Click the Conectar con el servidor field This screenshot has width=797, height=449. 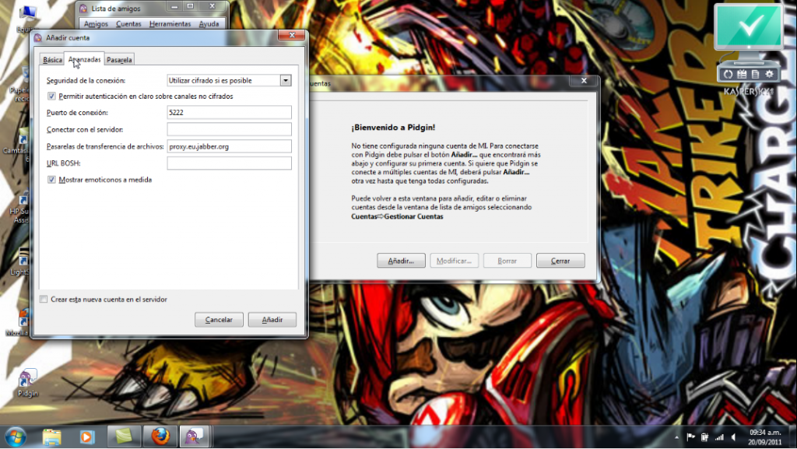[230, 129]
